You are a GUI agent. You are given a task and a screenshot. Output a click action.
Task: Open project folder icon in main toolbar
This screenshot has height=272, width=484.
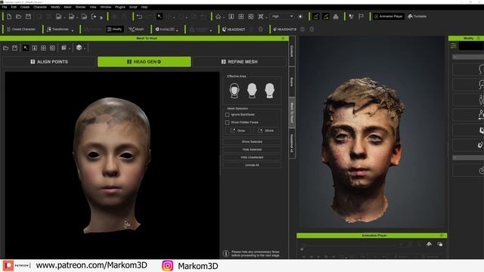18,17
